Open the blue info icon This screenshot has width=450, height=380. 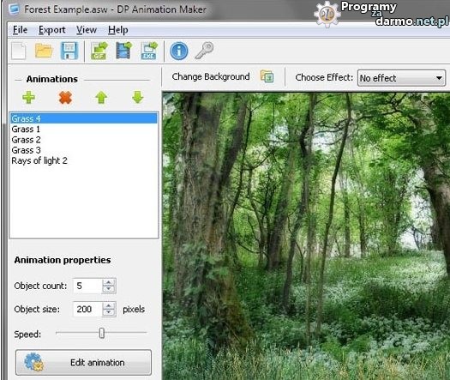coord(179,51)
